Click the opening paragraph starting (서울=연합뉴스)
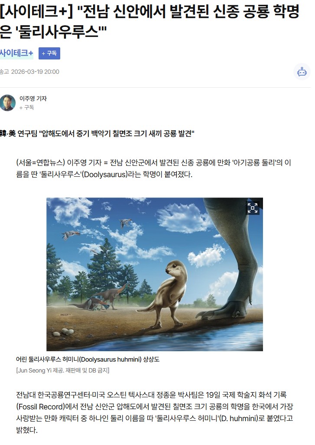315x445 pixels. (x=153, y=168)
